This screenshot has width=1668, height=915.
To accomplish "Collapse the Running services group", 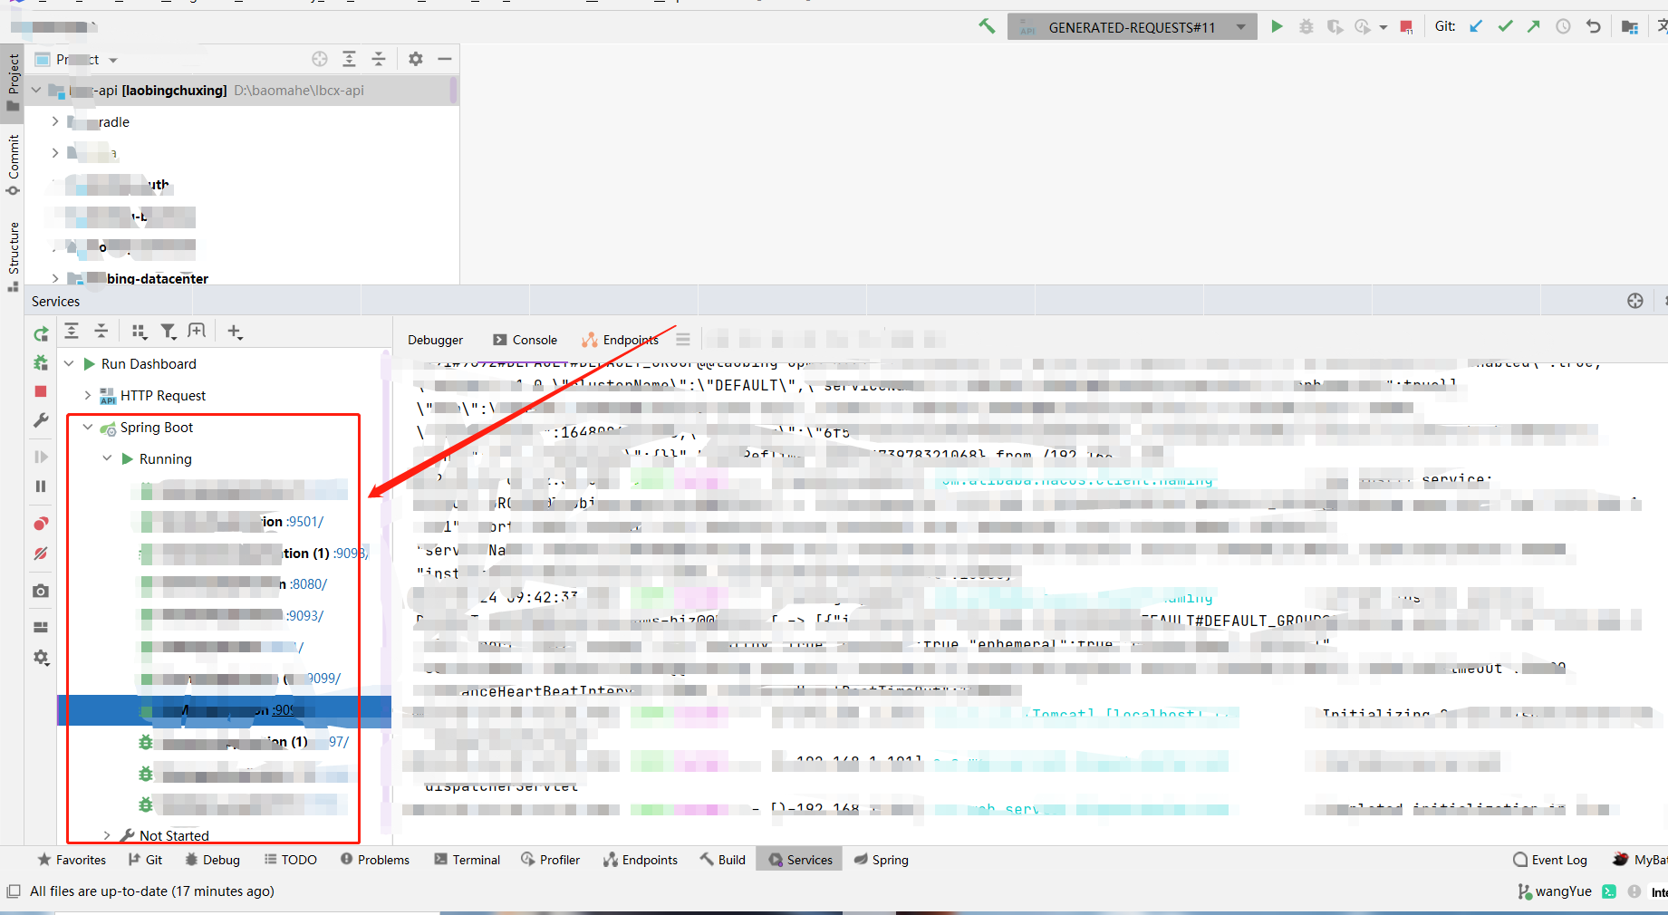I will [107, 458].
